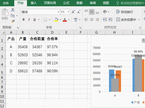The image size is (145, 108).
Task: Apply fill color bucket icon
Action: click(56, 20)
